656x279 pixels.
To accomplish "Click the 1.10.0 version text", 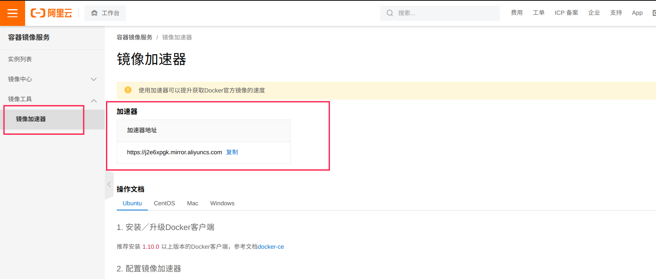I will (151, 247).
